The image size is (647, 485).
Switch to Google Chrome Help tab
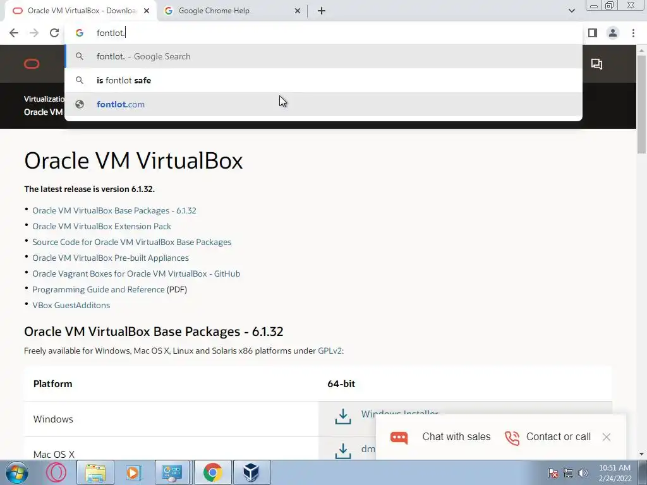pos(232,11)
